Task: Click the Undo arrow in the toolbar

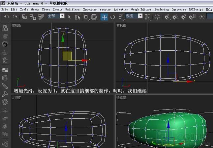Action: (6, 17)
